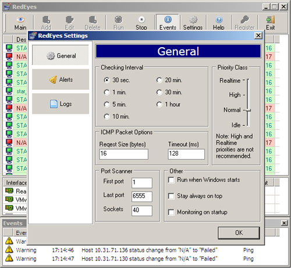Image resolution: width=291 pixels, height=268 pixels.
Task: Stop monitoring via the Stop icon
Action: (x=141, y=23)
